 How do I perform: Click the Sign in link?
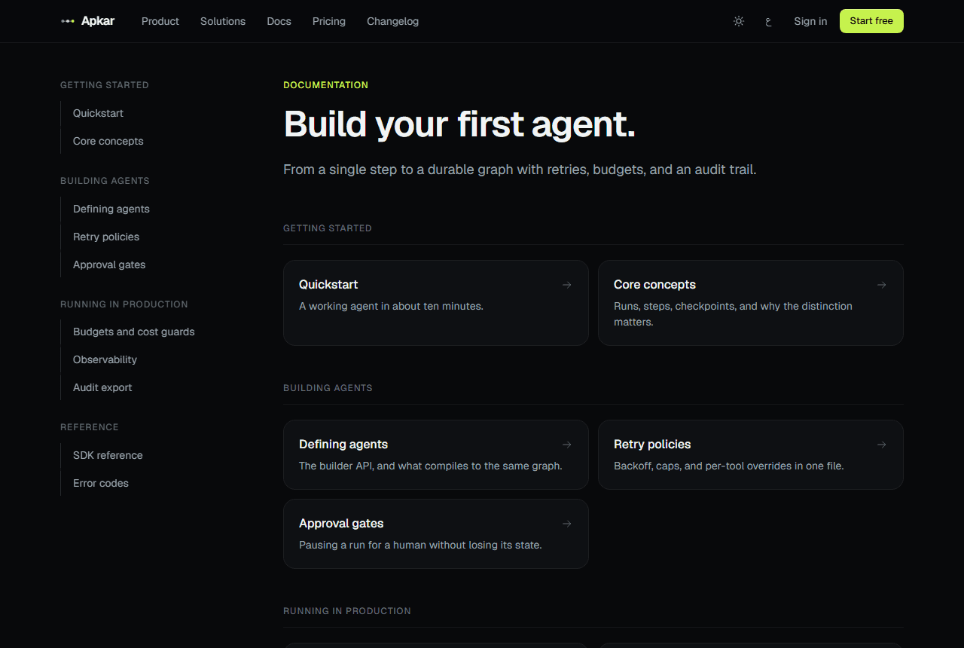click(x=810, y=21)
